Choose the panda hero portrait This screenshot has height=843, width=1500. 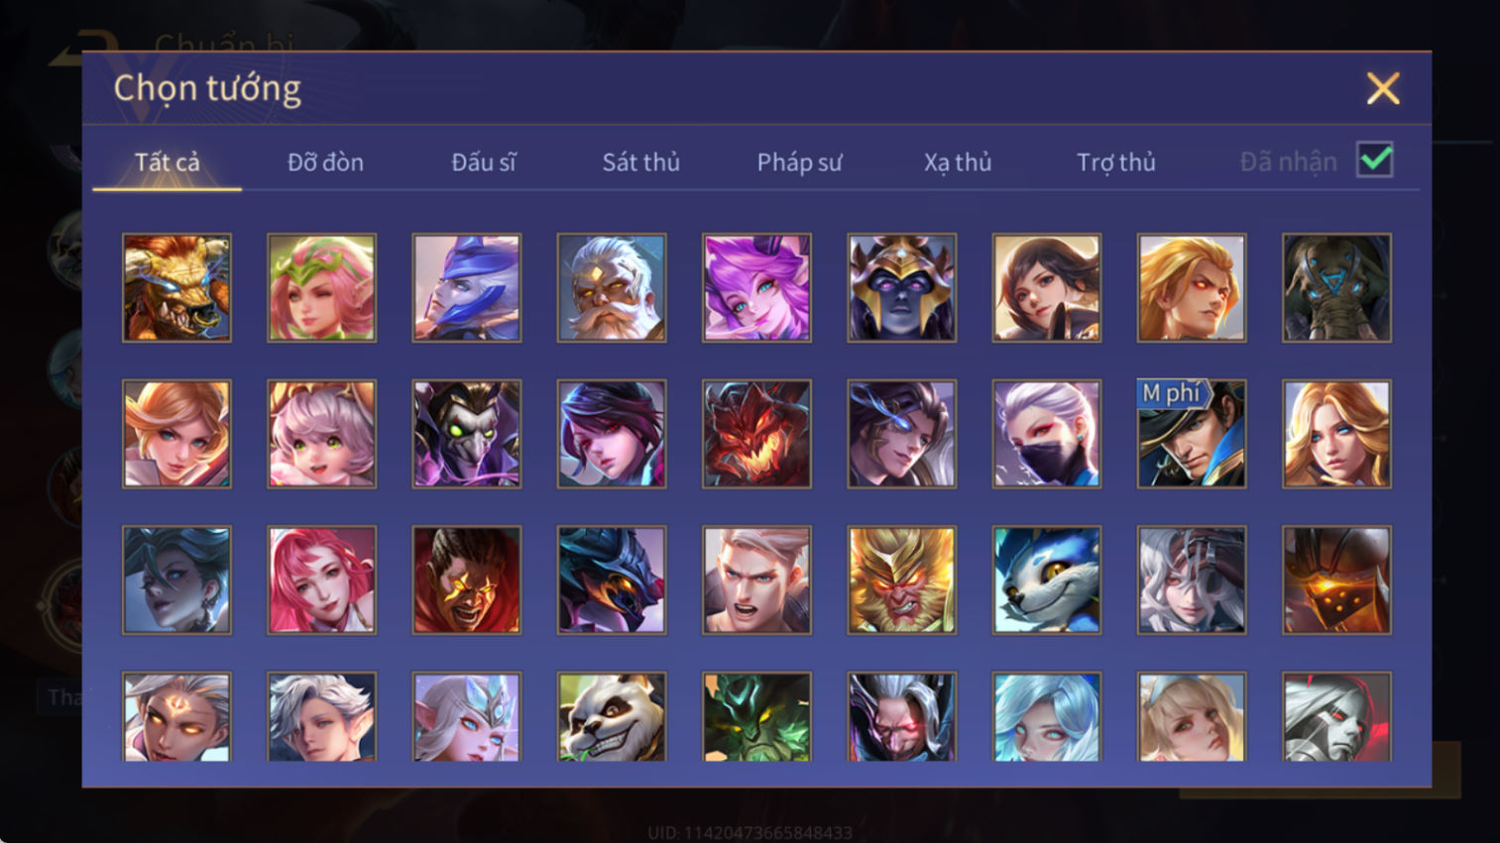click(612, 716)
